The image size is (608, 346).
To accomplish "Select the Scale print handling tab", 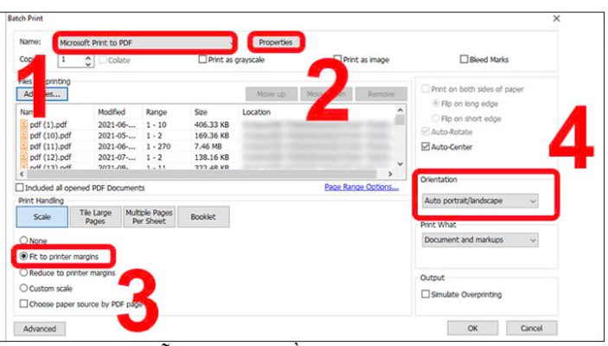I will (42, 217).
